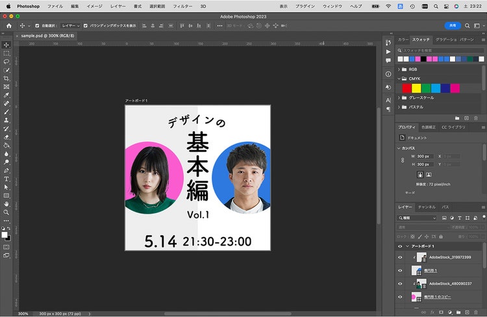
Task: Filter layers by type layers icon
Action: (x=460, y=218)
